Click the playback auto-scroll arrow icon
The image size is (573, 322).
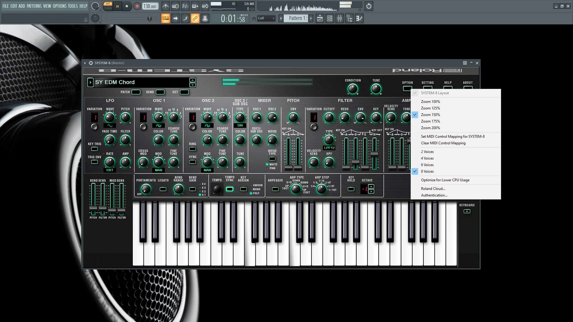(175, 18)
